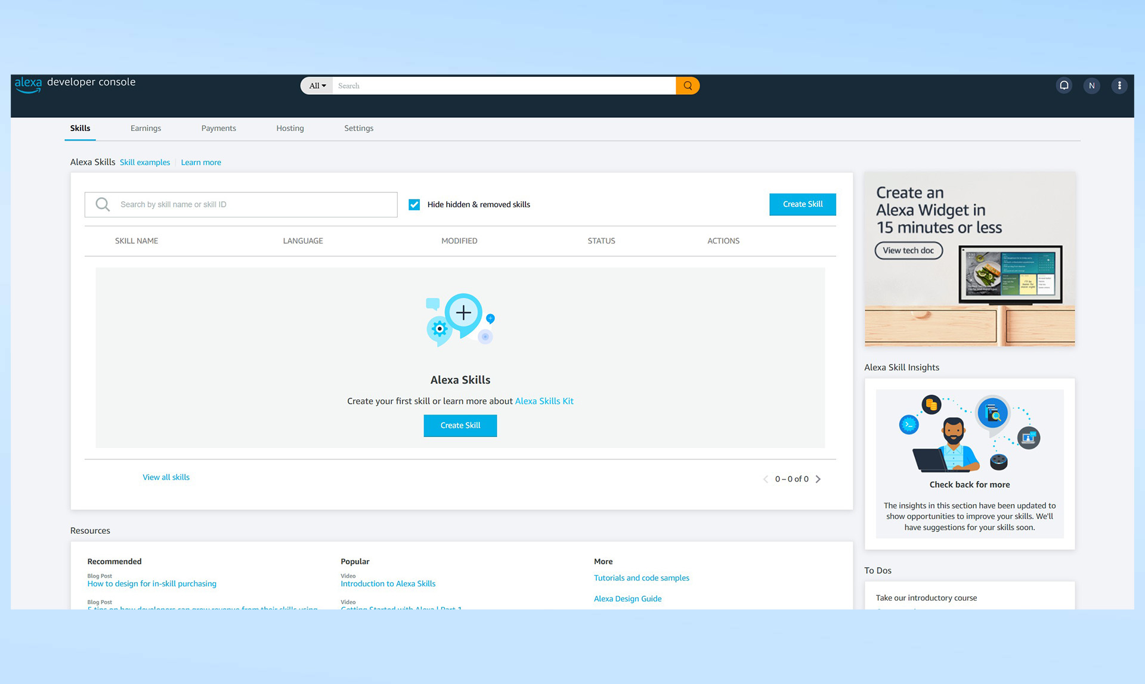Screen dimensions: 1145x684
Task: Open the All search category dropdown
Action: pos(316,85)
